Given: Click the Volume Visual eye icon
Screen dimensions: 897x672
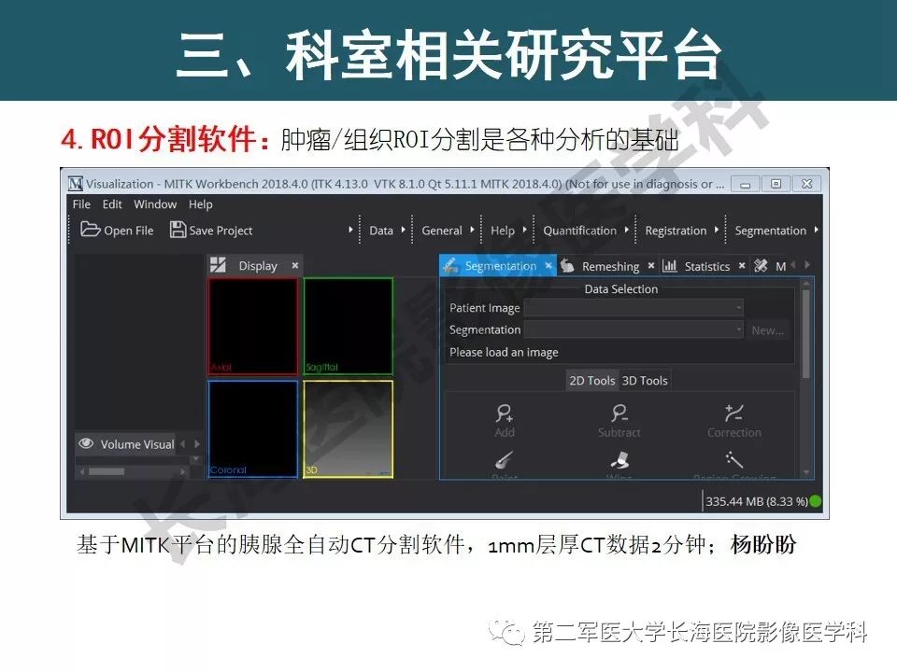Looking at the screenshot, I should pyautogui.click(x=86, y=443).
